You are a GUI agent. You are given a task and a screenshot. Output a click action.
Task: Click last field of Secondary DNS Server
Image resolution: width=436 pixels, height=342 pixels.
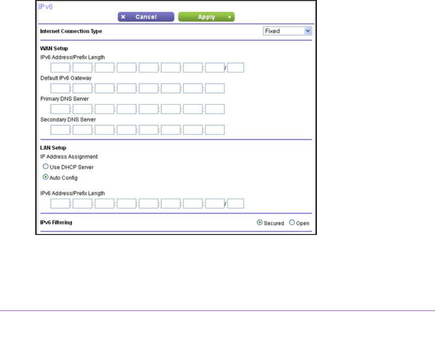(x=215, y=130)
